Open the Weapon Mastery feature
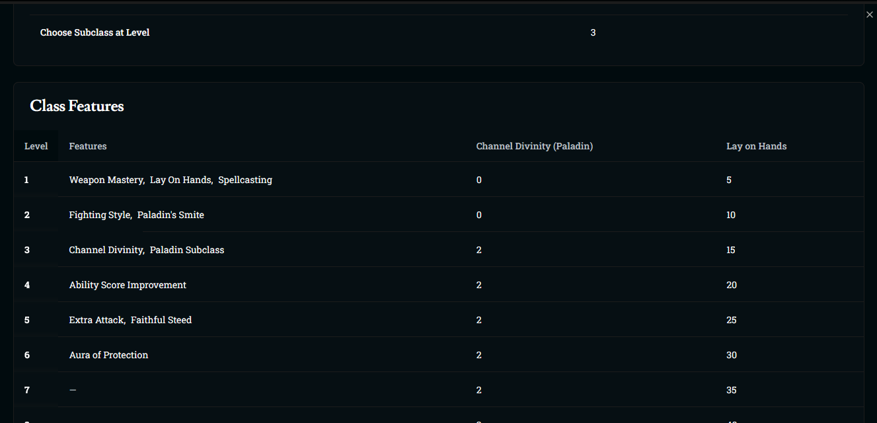The image size is (877, 423). pos(106,180)
